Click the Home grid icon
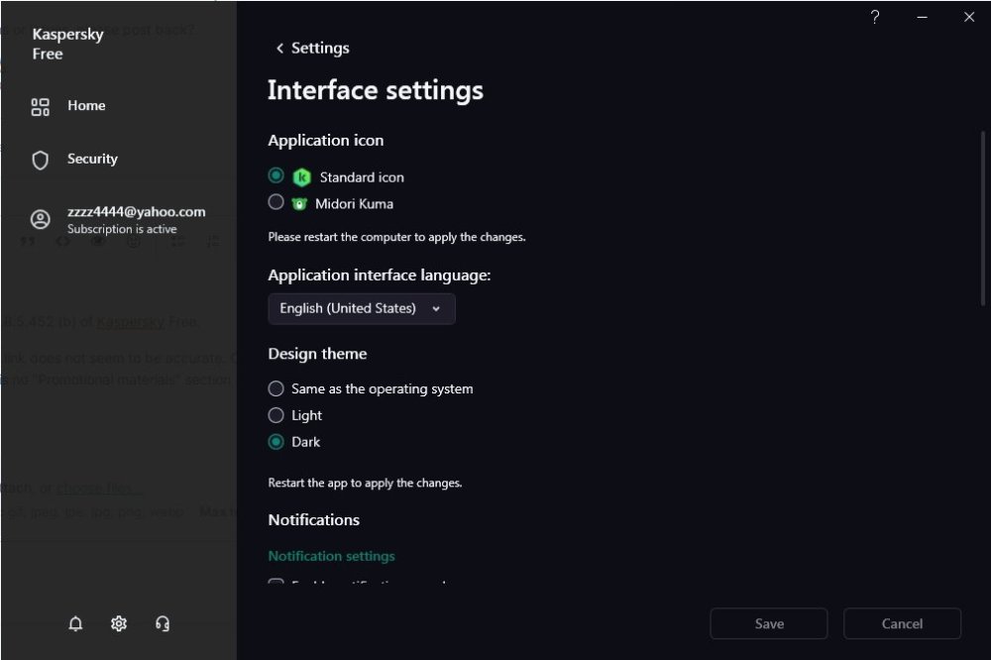Image resolution: width=991 pixels, height=660 pixels. (41, 107)
